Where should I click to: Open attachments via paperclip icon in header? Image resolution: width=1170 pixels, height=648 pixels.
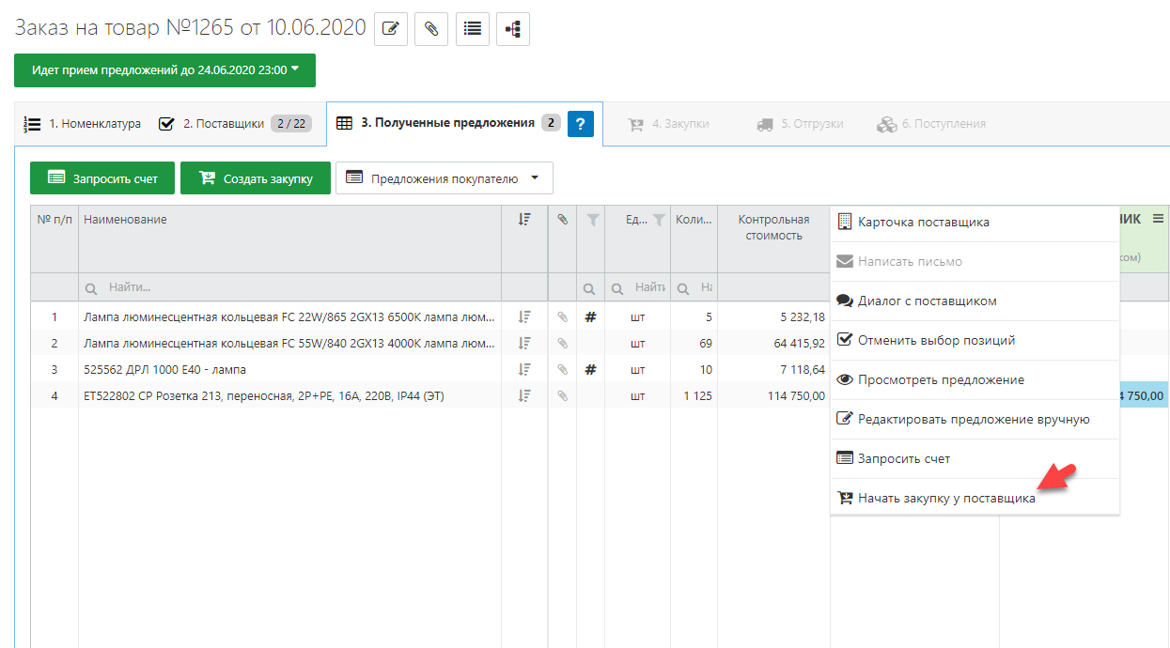click(431, 29)
